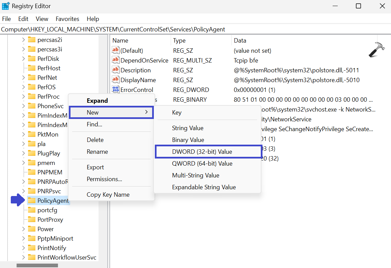Viewport: 391px width, 268px height.
Task: Choose Copy Key Name option
Action: pyautogui.click(x=108, y=195)
